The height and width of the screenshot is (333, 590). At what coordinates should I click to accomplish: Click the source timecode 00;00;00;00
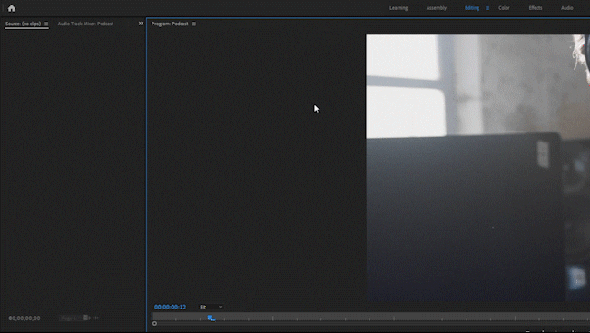25,318
